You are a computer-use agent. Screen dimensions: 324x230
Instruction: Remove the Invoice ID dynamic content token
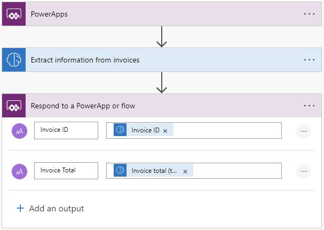point(165,131)
